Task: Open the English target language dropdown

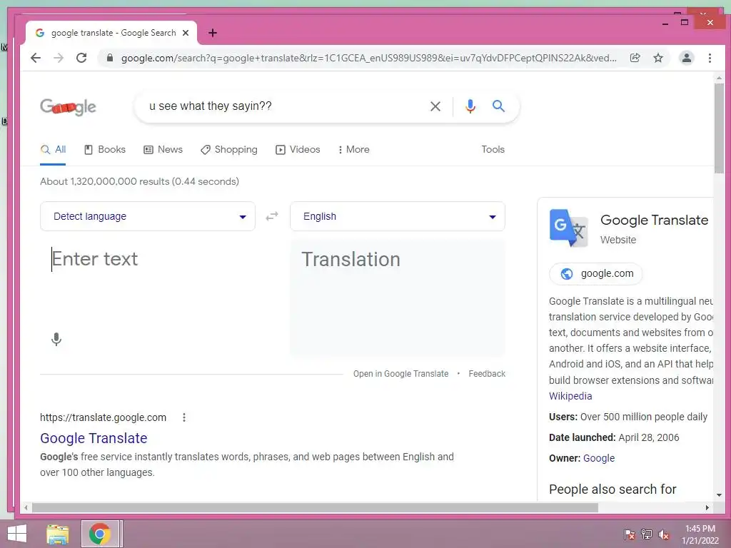Action: (397, 216)
